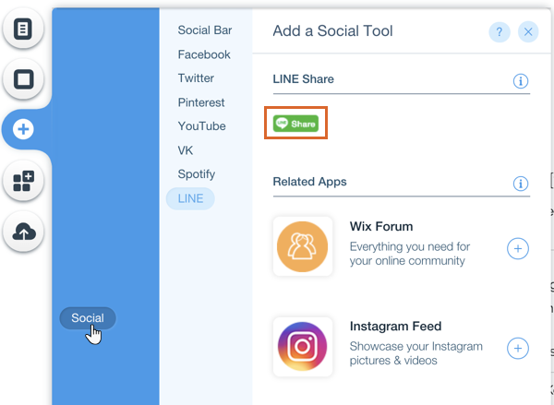The height and width of the screenshot is (405, 554).
Task: Choose Facebook from the social list
Action: click(204, 54)
